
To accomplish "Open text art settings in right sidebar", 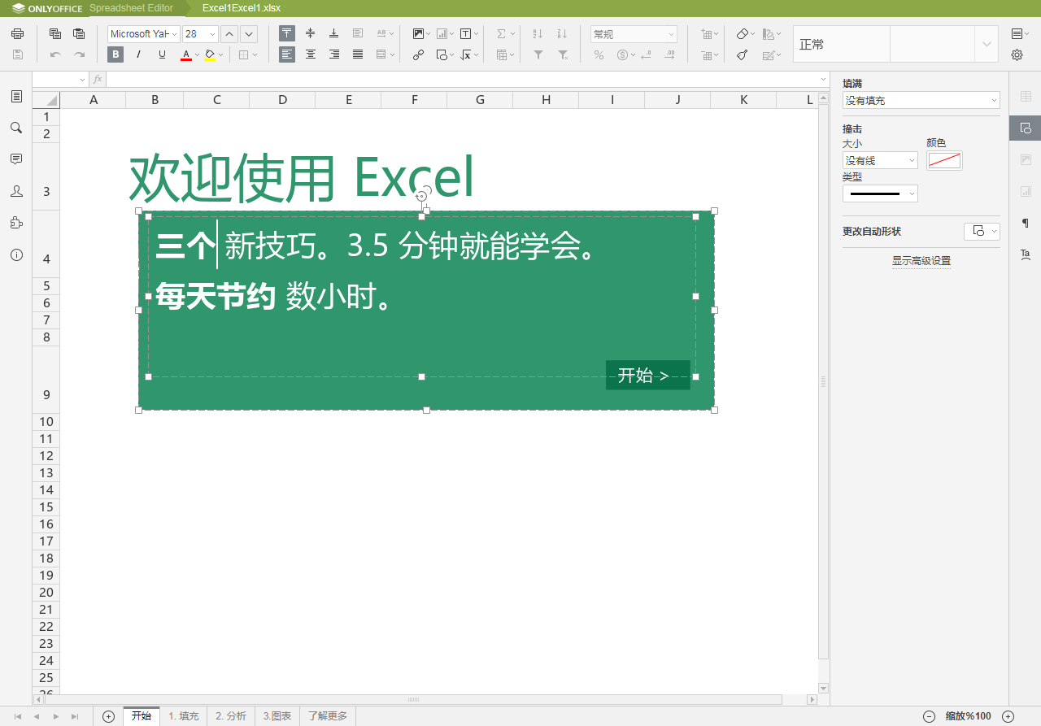I will 1026,254.
